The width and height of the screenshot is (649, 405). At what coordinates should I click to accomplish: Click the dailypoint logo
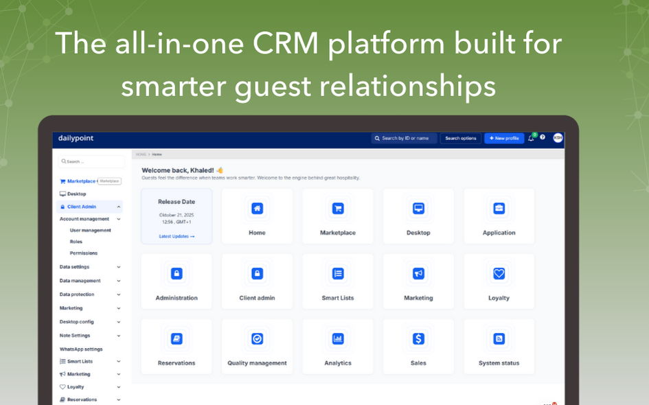[x=76, y=138]
